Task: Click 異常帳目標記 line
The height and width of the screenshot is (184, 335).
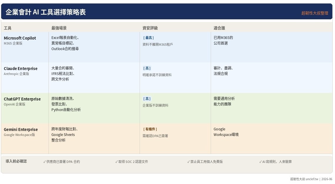Action: click(63, 43)
